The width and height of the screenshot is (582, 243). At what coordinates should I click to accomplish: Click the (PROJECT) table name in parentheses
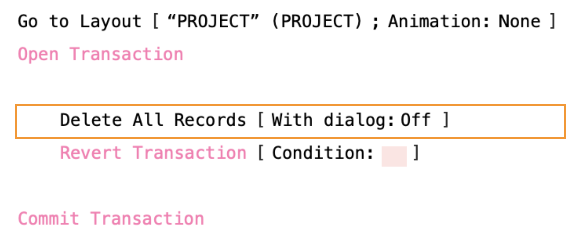317,22
